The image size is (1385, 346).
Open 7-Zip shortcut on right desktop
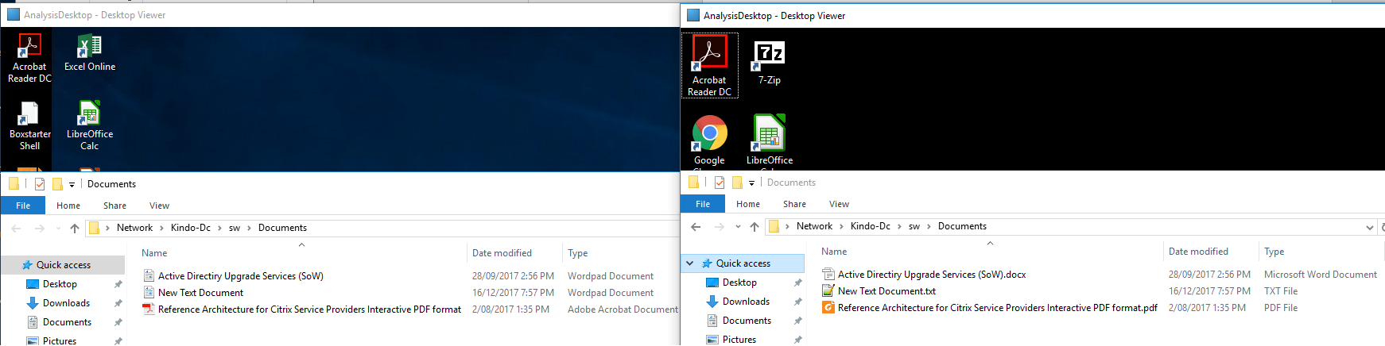(769, 63)
